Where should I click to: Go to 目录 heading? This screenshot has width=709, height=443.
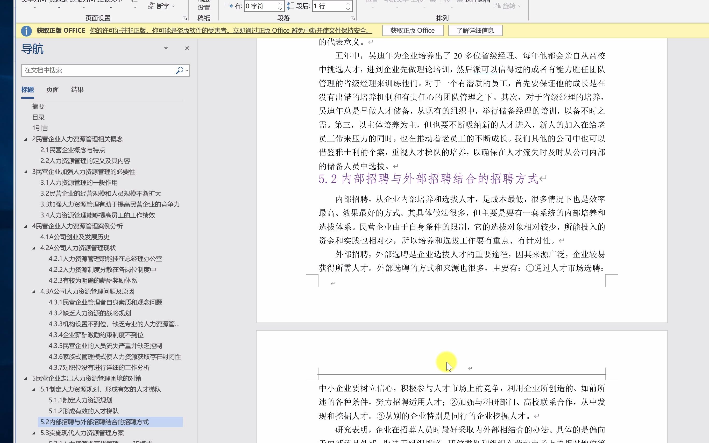coord(38,117)
